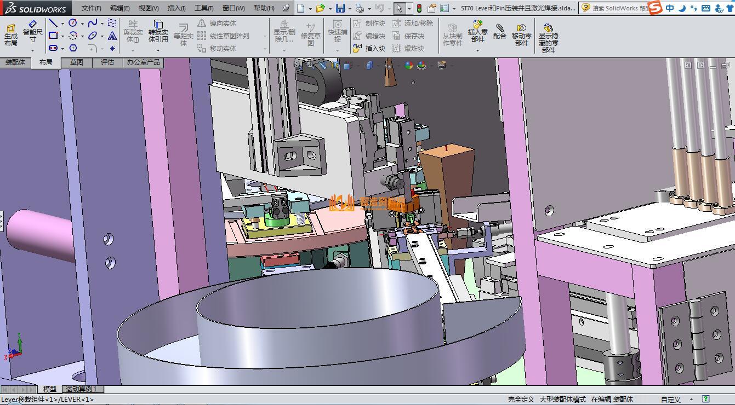The height and width of the screenshot is (405, 735).
Task: Expand the 插入零部件 dropdown arrow
Action: (477, 50)
